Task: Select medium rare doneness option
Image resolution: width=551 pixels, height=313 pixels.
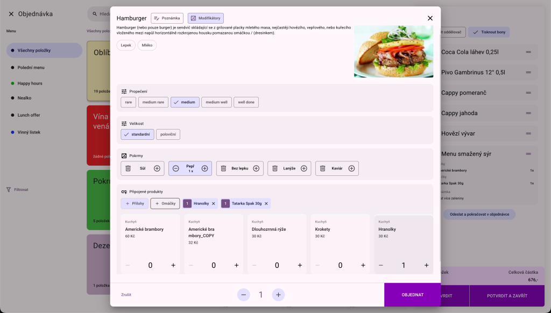Action: (x=153, y=102)
